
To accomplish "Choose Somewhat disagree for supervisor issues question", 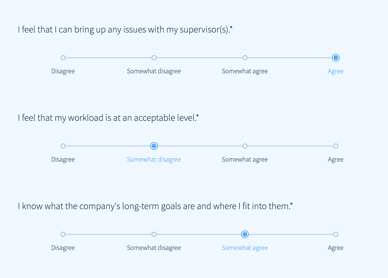I will [x=154, y=58].
